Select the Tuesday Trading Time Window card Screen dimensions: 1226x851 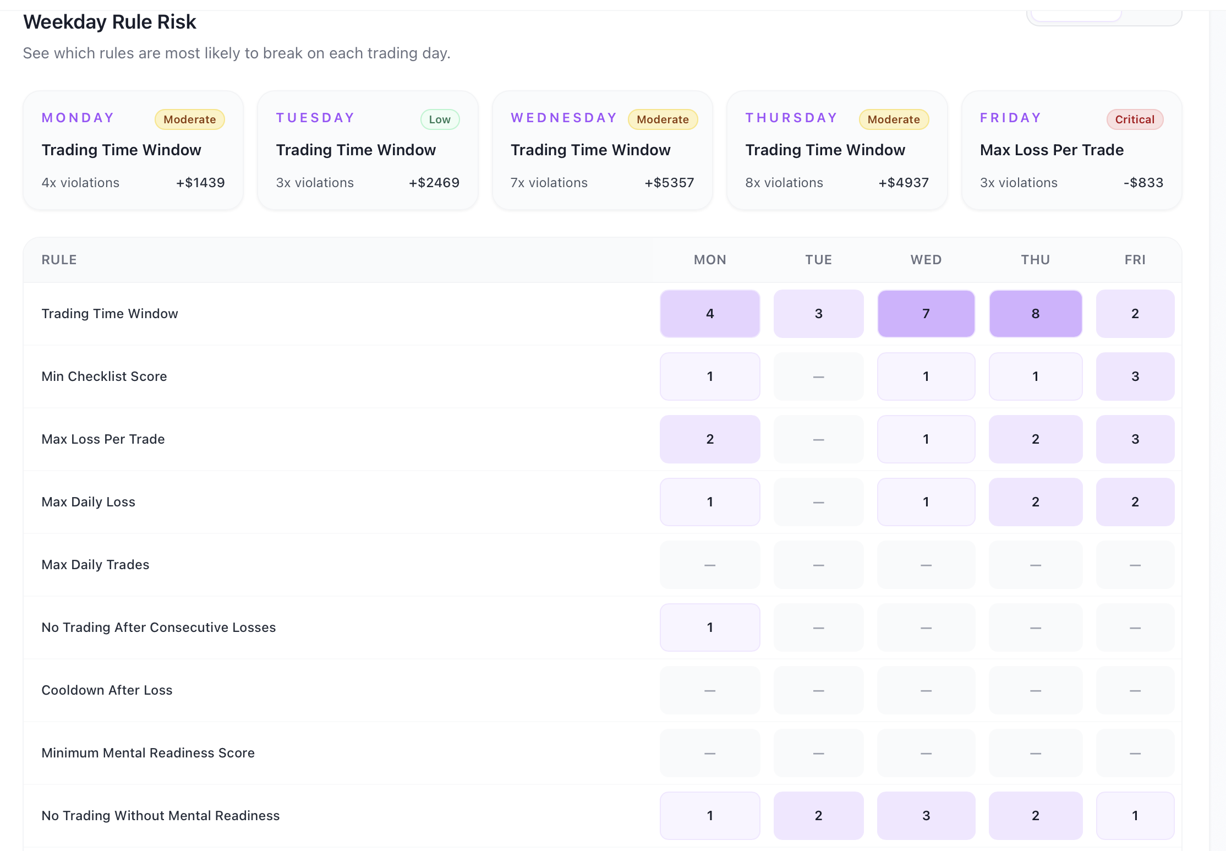pyautogui.click(x=368, y=150)
